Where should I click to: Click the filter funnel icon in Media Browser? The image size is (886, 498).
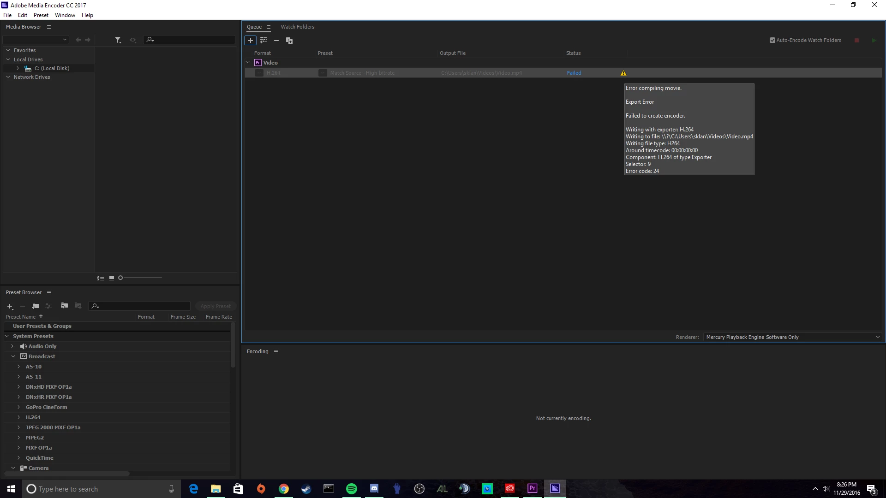click(x=118, y=40)
